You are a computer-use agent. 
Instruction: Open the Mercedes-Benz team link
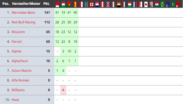(23, 13)
